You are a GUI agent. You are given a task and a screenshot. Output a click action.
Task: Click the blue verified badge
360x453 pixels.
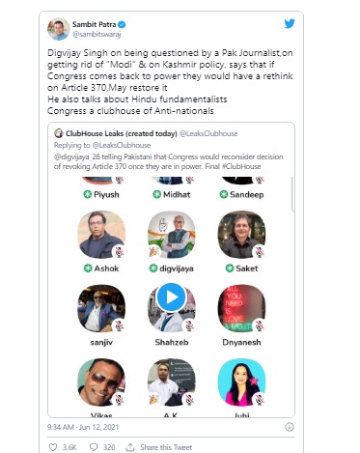[x=122, y=24]
